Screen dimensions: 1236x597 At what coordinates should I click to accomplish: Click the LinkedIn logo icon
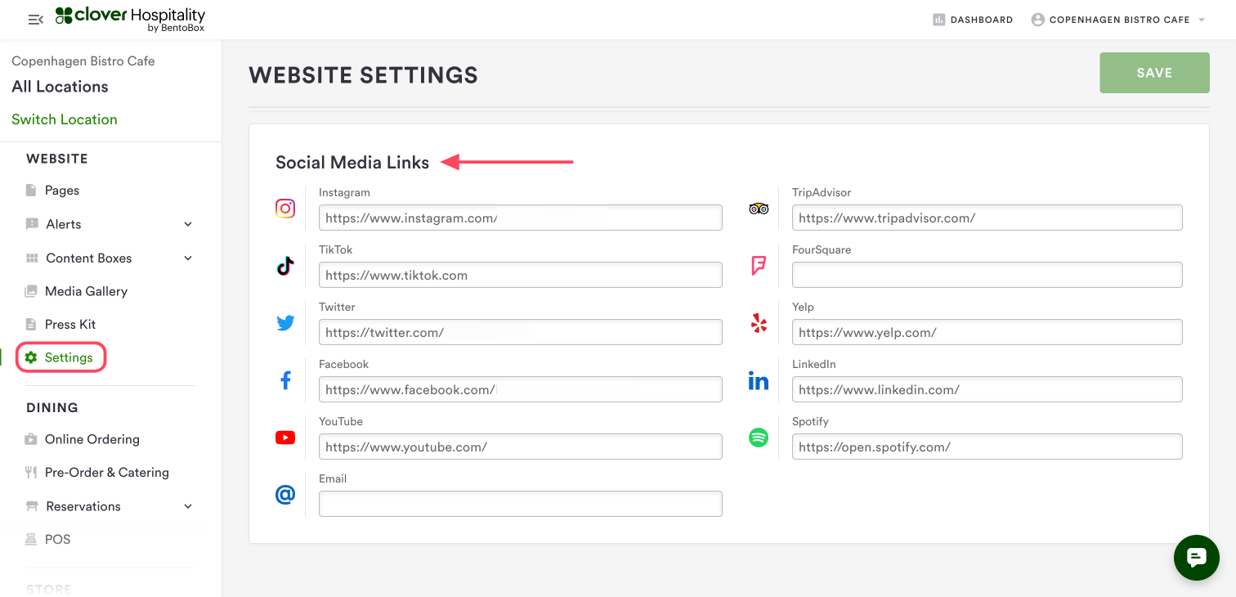[759, 380]
